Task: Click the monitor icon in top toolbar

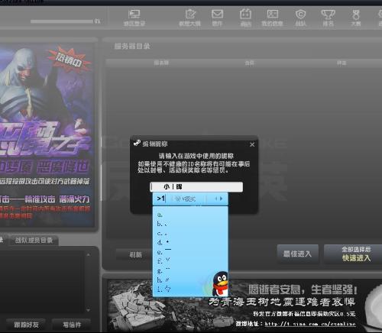Action: point(134,14)
